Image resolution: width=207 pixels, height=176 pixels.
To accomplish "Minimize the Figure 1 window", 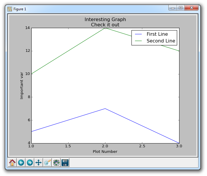I will [173, 8].
